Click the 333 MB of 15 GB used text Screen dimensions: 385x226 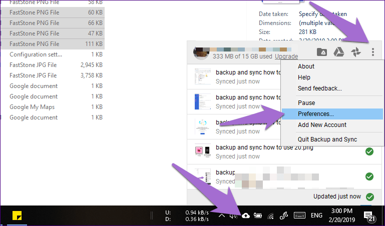(242, 56)
